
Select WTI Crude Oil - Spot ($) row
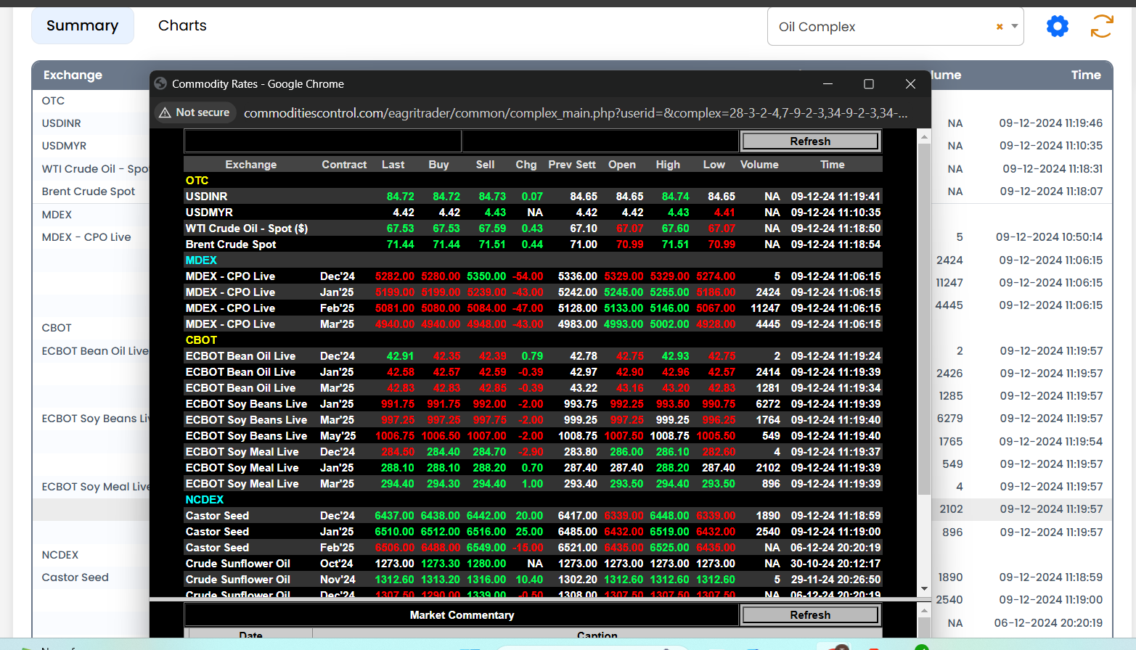click(533, 229)
